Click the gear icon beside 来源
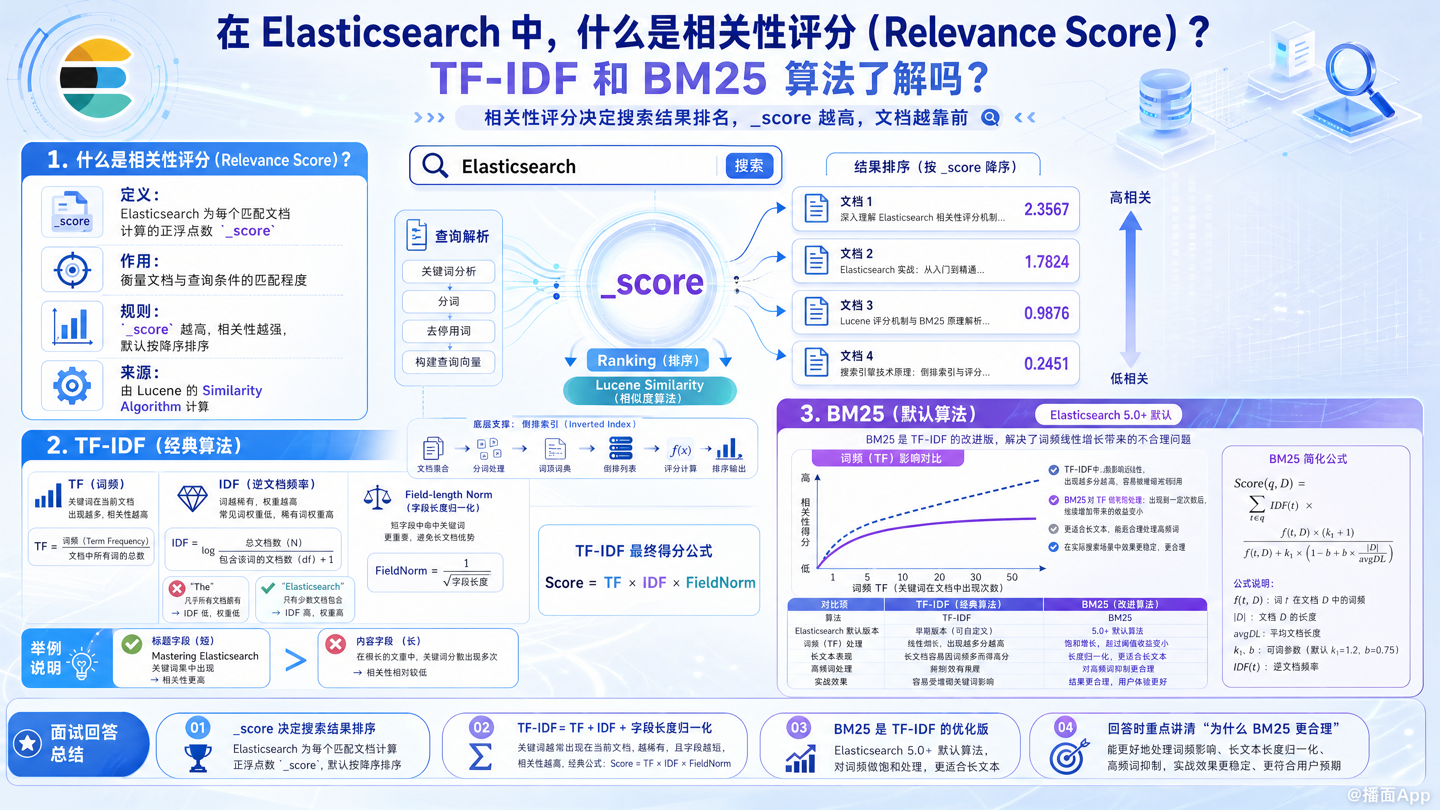Screen dimensions: 1440x810 coord(72,385)
